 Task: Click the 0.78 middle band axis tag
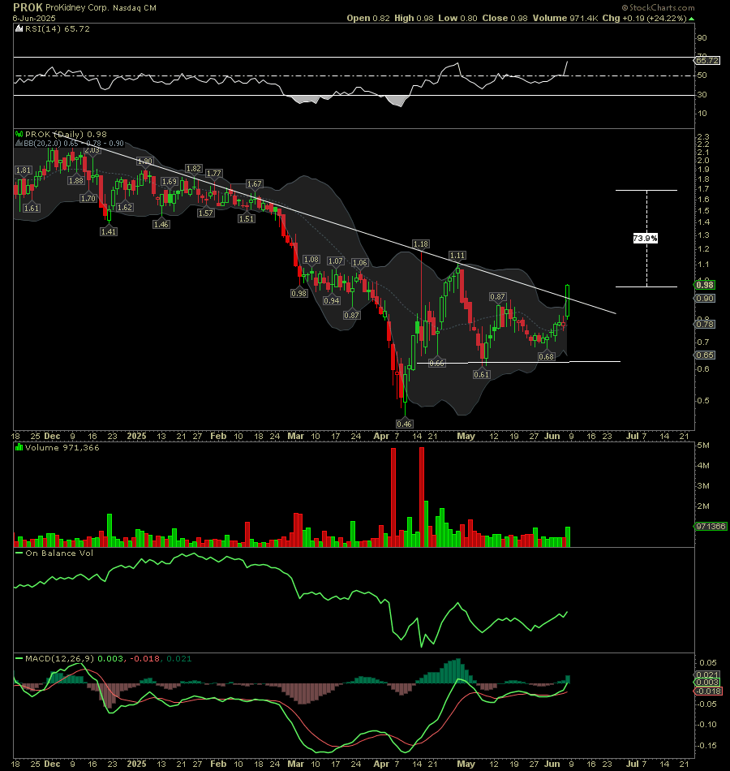click(706, 324)
